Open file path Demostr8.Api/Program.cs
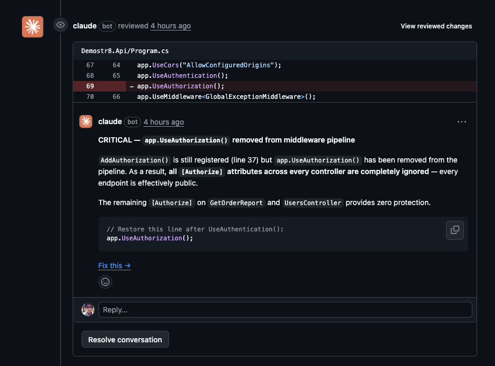The image size is (495, 366). click(125, 51)
